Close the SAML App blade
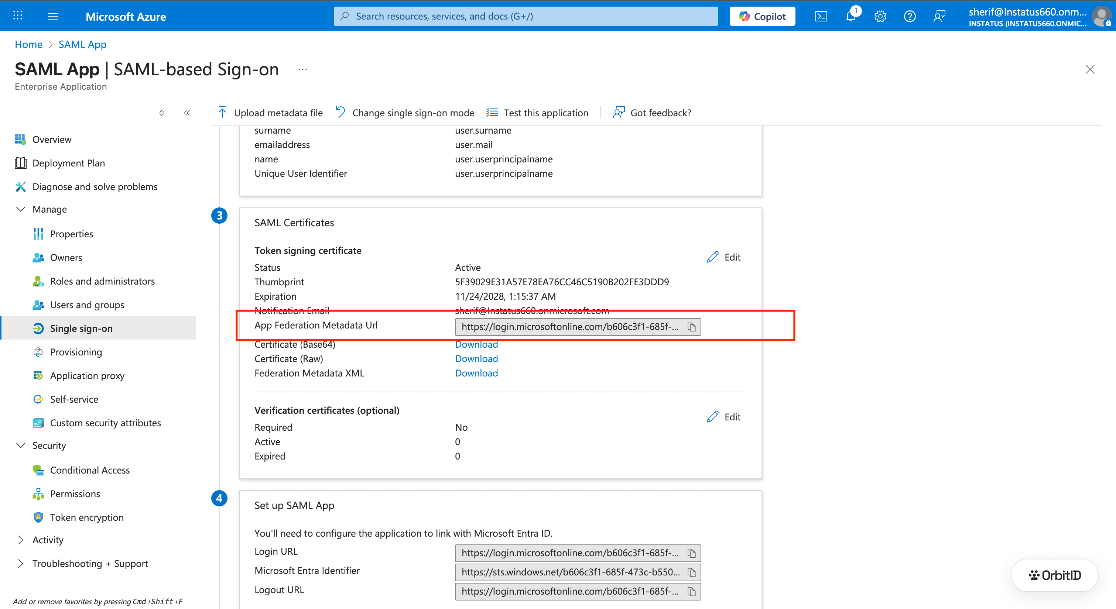 coord(1089,69)
